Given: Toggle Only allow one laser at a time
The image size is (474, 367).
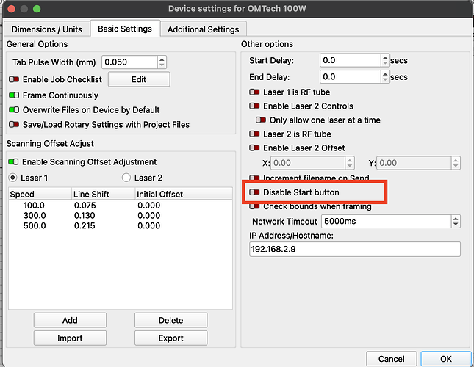Looking at the screenshot, I should [x=261, y=120].
